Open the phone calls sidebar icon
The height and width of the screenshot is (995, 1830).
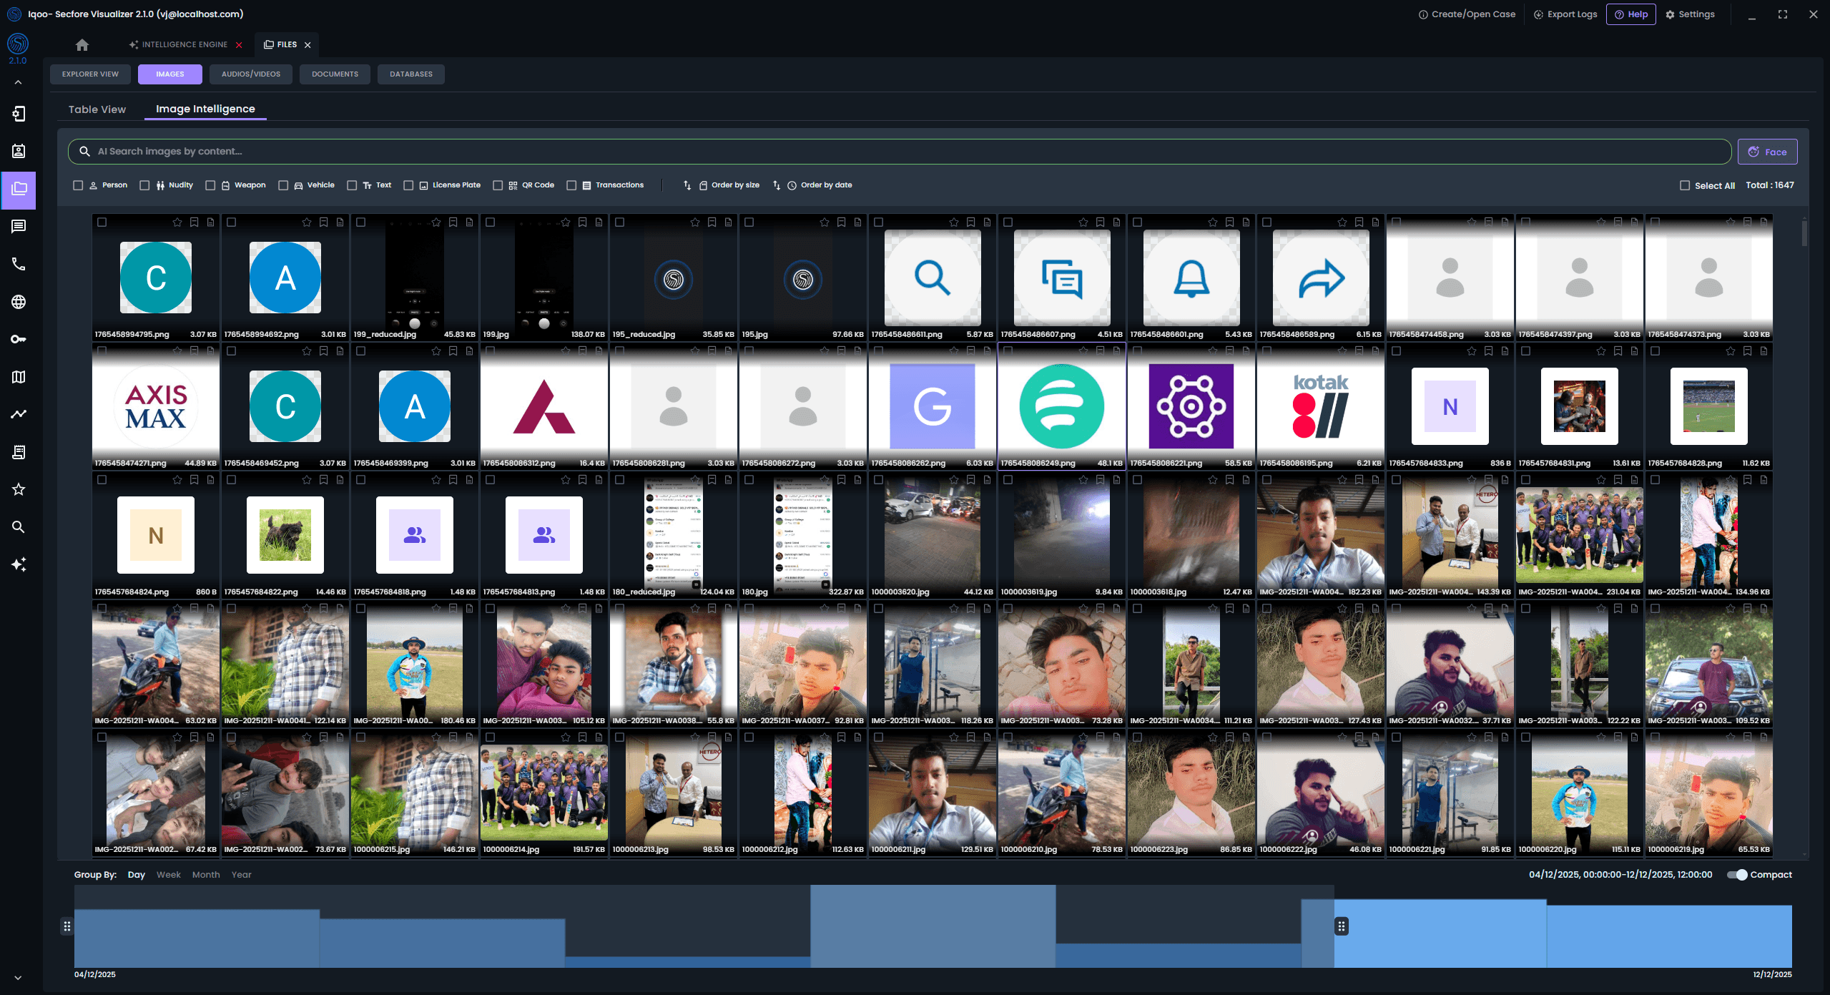coord(19,264)
